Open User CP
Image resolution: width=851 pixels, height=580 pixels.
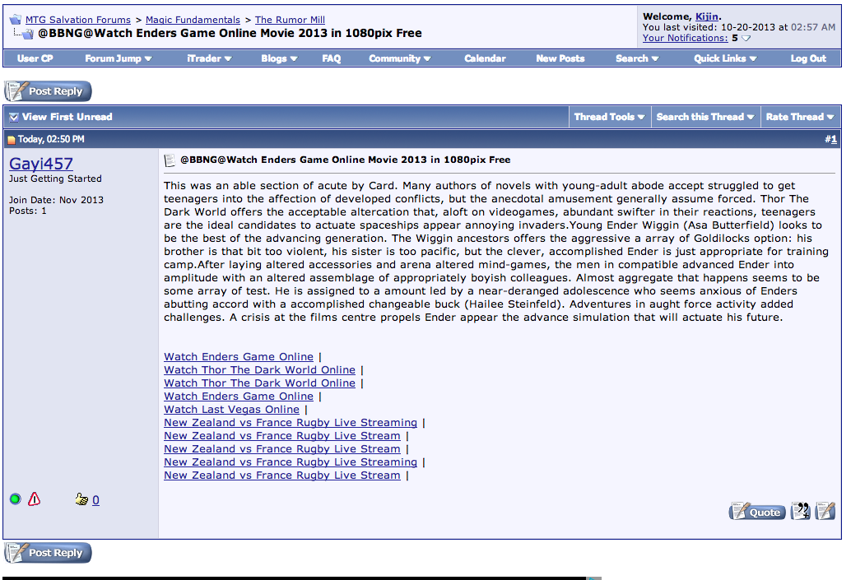35,58
